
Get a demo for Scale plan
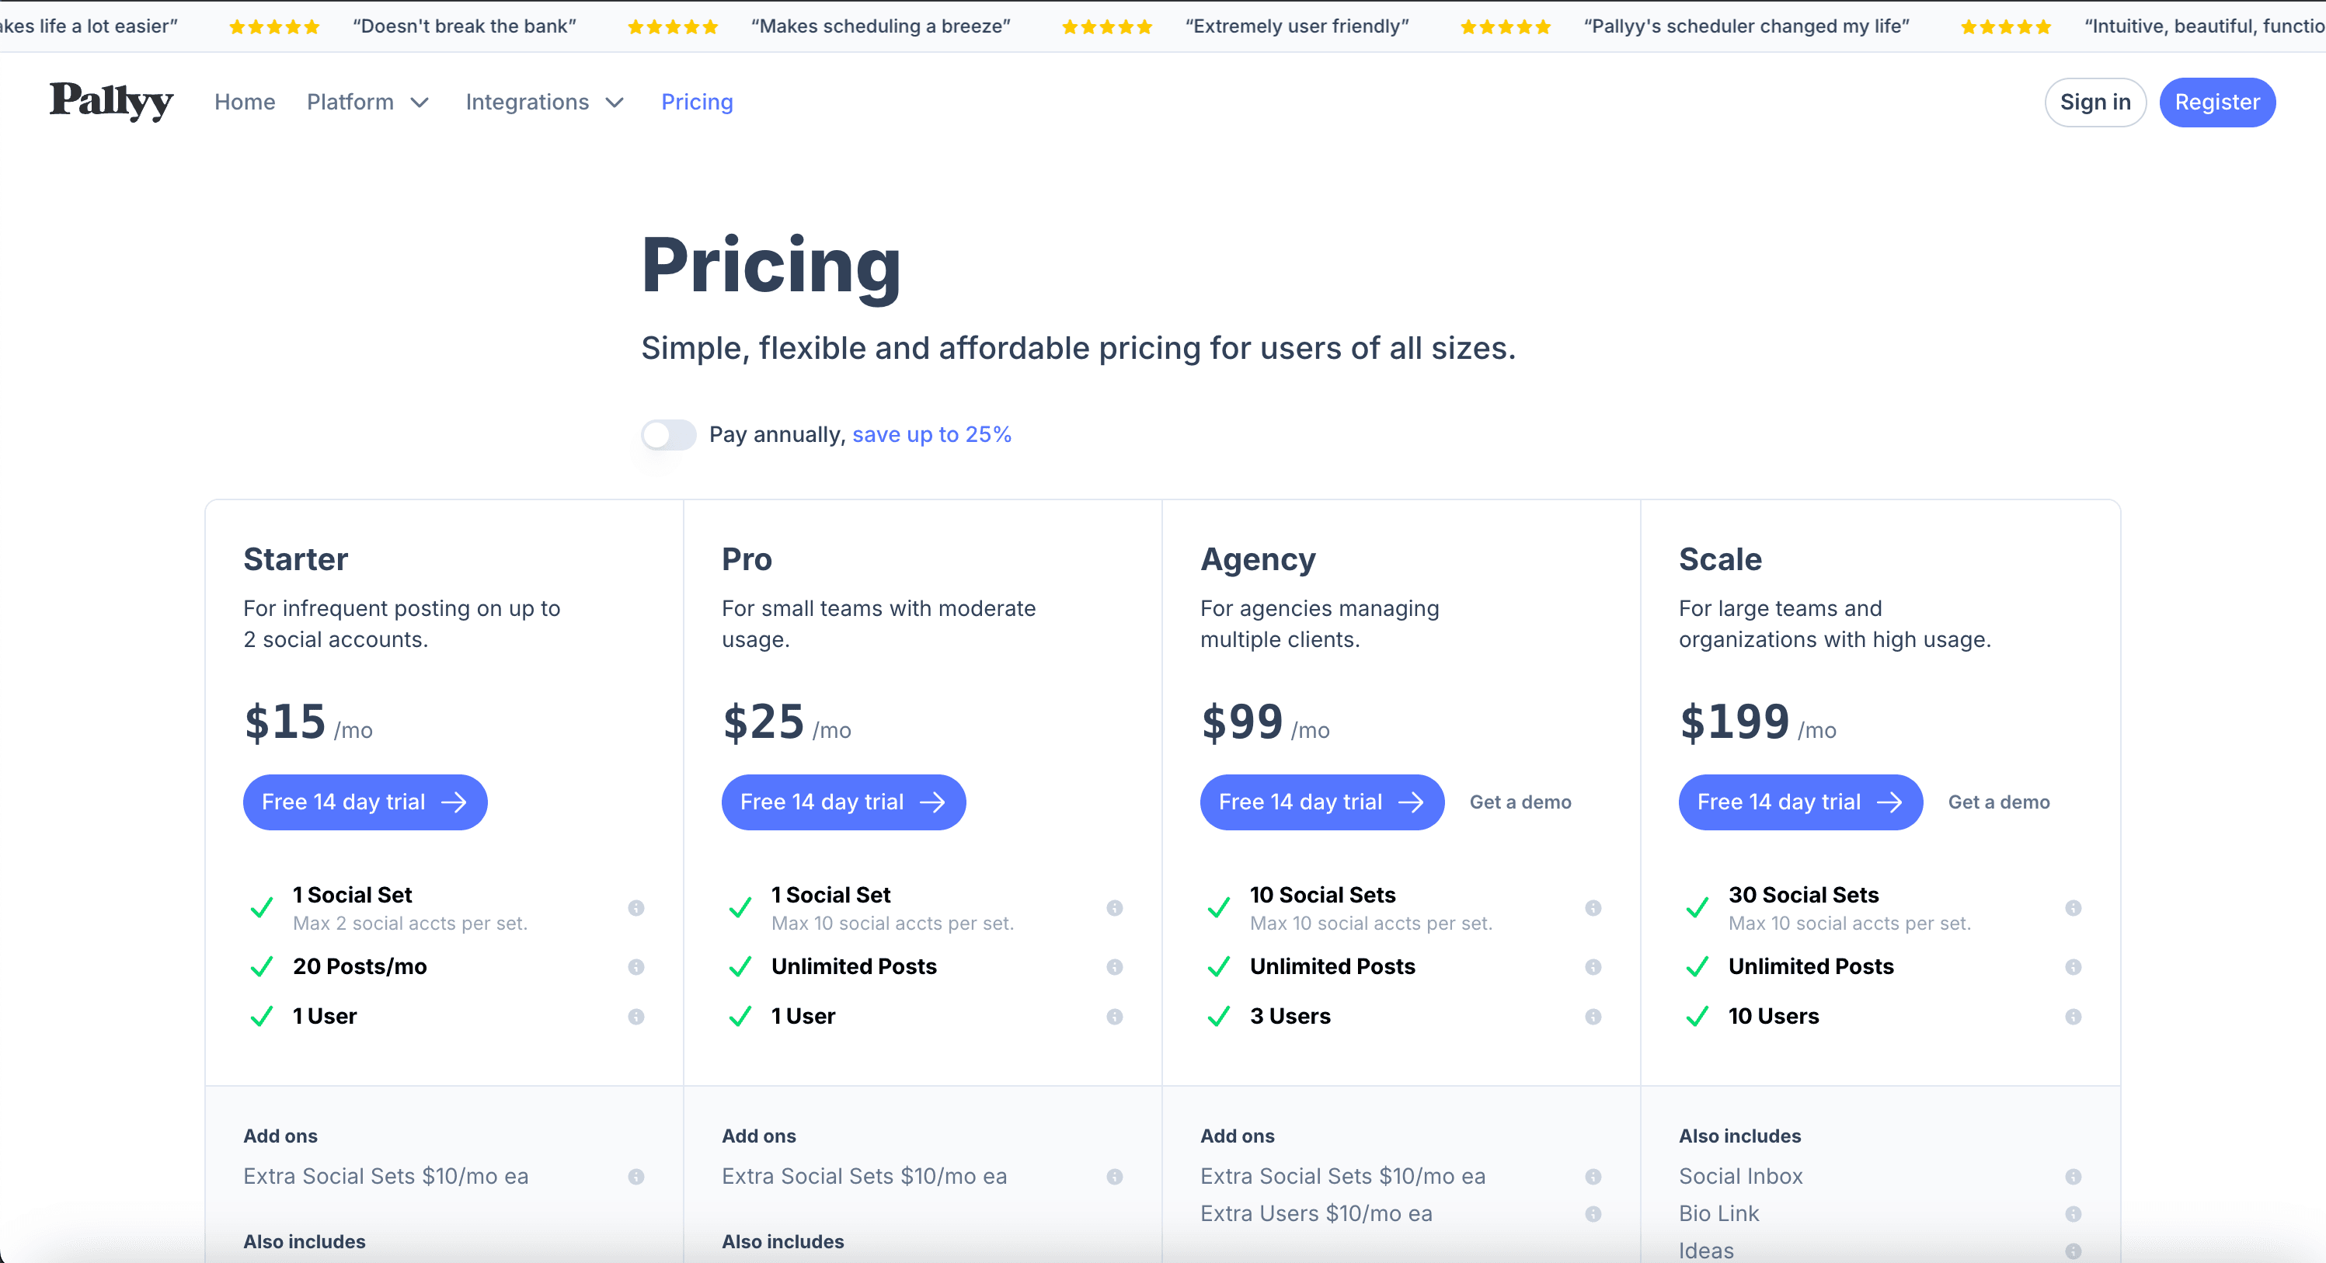coord(1999,802)
